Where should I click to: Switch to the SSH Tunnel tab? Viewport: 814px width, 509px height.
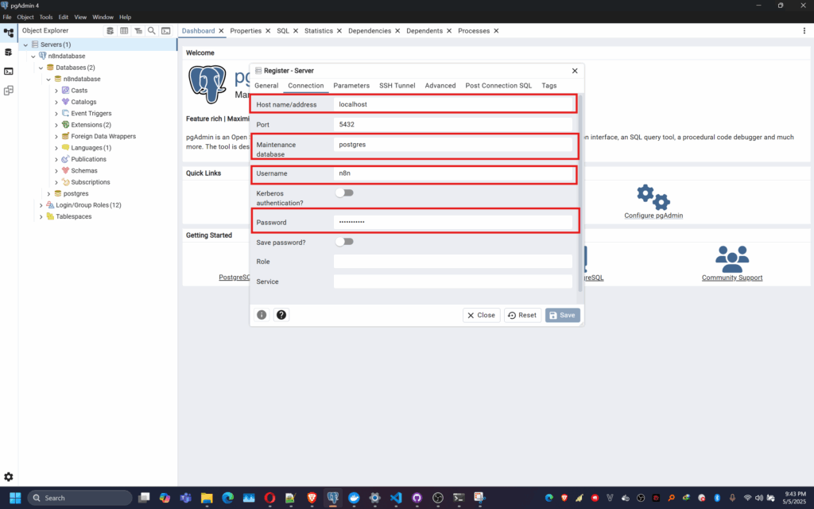pos(397,86)
